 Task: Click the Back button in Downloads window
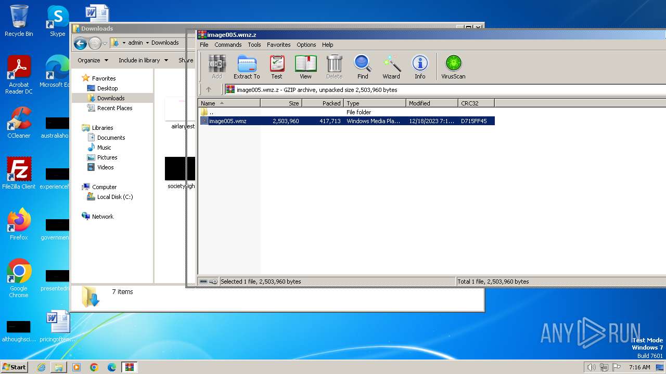(80, 43)
